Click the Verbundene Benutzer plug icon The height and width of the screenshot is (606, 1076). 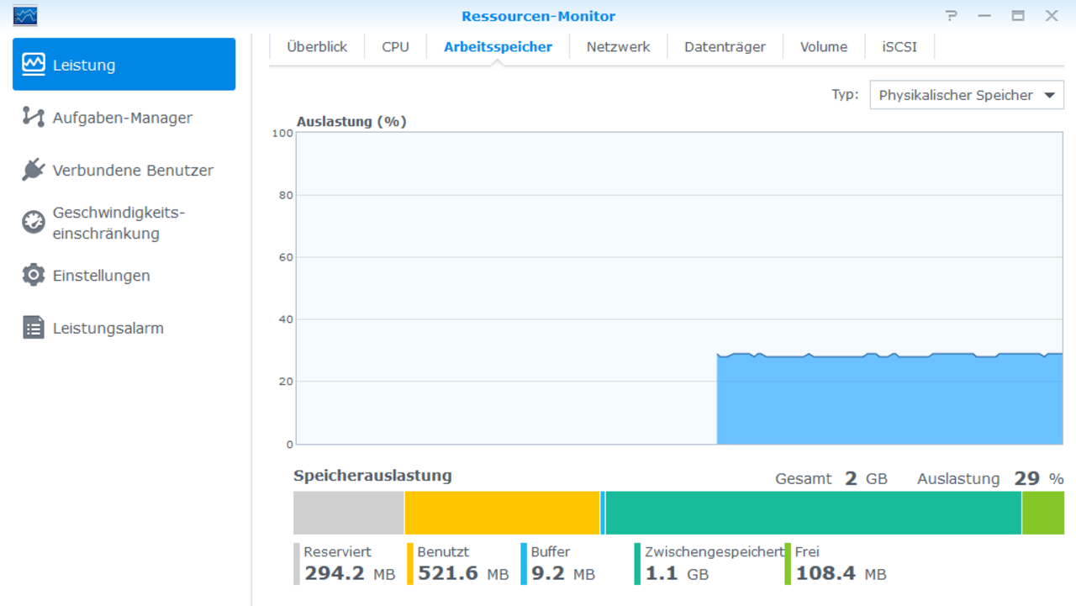click(34, 170)
